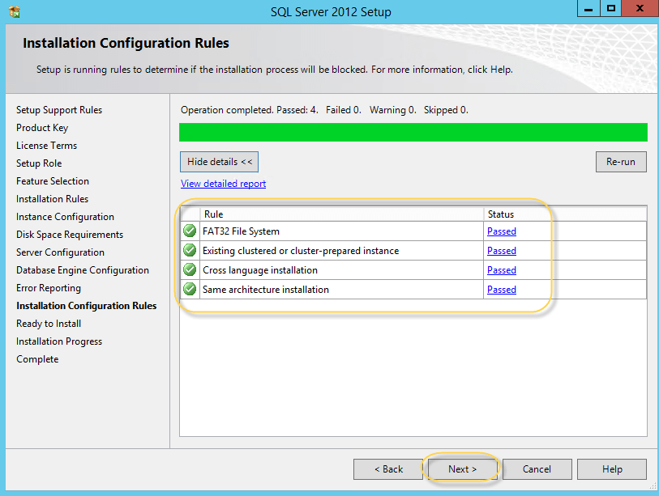The width and height of the screenshot is (659, 496).
Task: Click green check icon for Cross language installation
Action: pos(190,270)
